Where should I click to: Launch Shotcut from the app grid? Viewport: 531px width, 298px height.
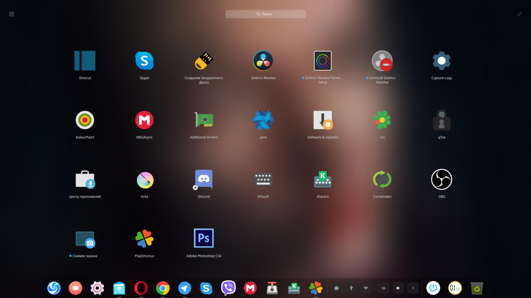coord(85,61)
